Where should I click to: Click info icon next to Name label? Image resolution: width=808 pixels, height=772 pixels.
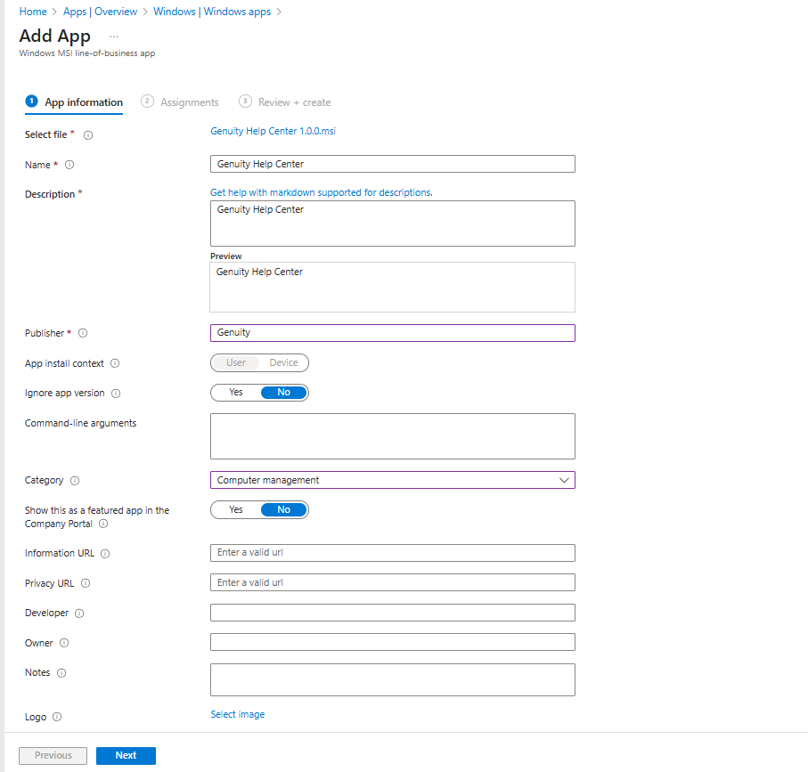click(69, 165)
